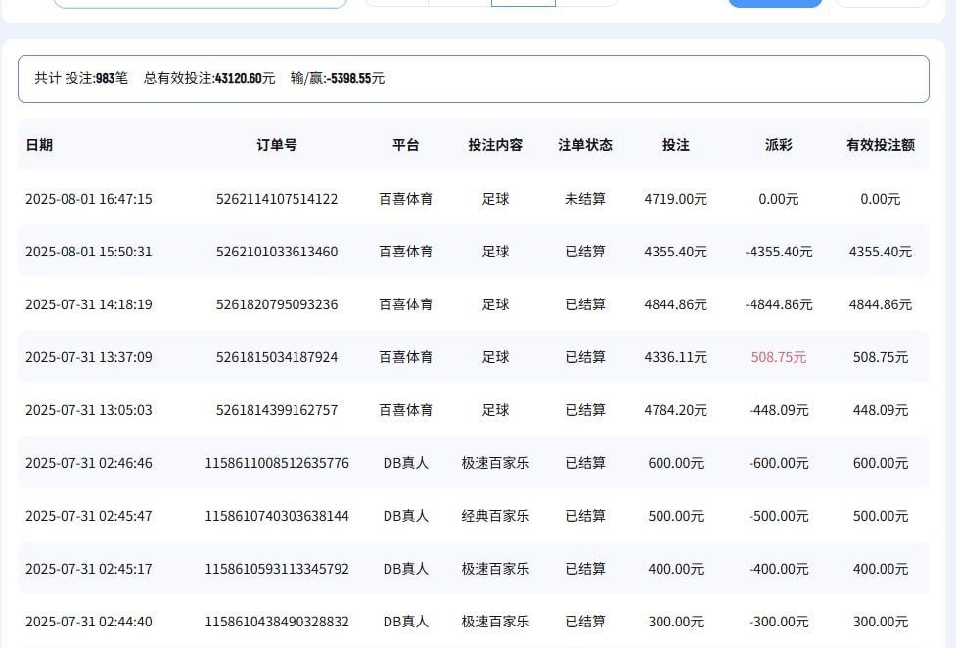Click the pink 508.75元 payout value
The image size is (956, 648).
click(779, 357)
